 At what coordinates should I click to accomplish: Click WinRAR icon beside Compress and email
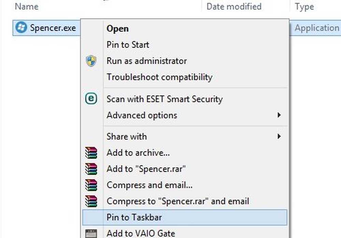[91, 185]
